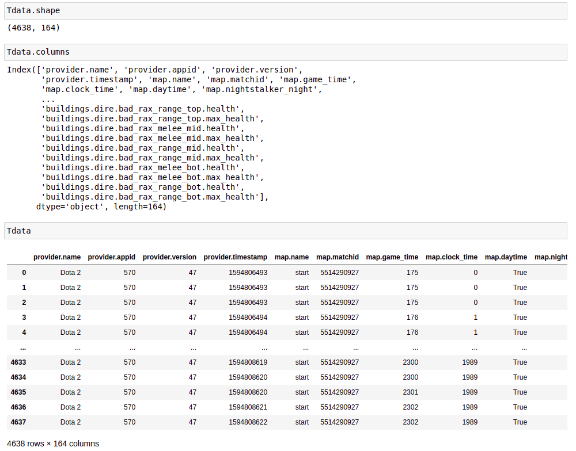576x451 pixels.
Task: Click the timestamp value 1594808622
Action: pyautogui.click(x=248, y=422)
